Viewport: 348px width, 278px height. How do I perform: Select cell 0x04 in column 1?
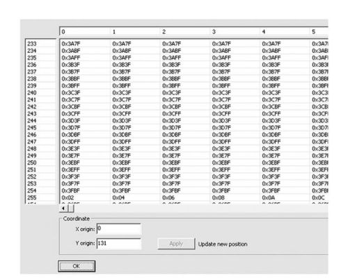tap(136, 197)
